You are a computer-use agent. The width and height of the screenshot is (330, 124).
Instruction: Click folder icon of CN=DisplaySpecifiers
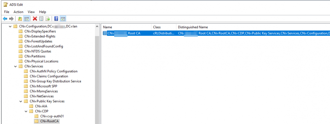[20, 32]
